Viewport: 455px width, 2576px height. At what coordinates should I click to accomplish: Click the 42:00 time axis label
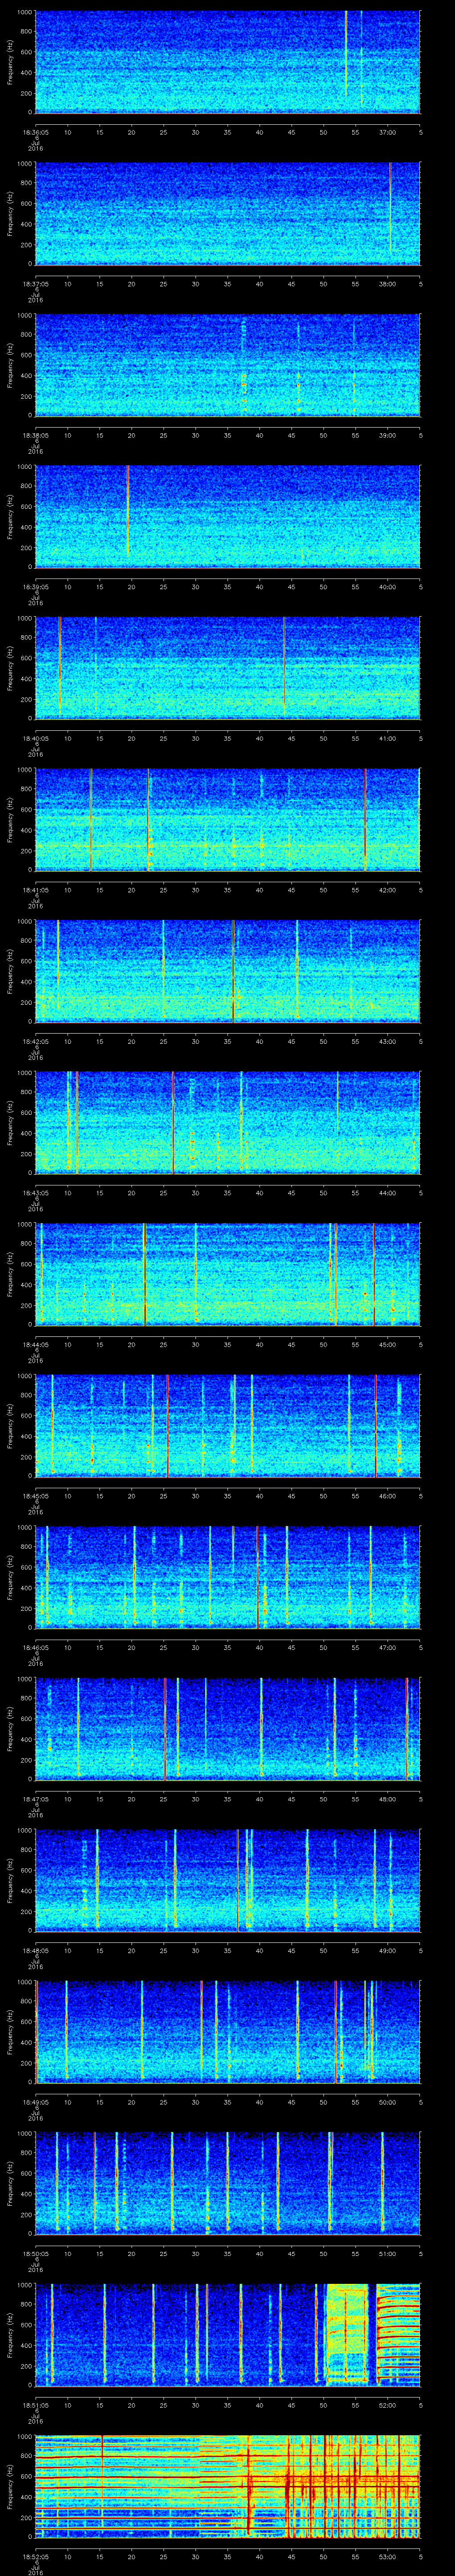(388, 890)
